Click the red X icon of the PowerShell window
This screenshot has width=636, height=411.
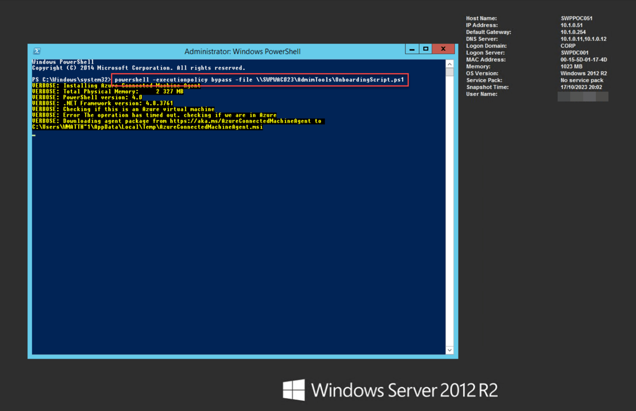(x=443, y=49)
